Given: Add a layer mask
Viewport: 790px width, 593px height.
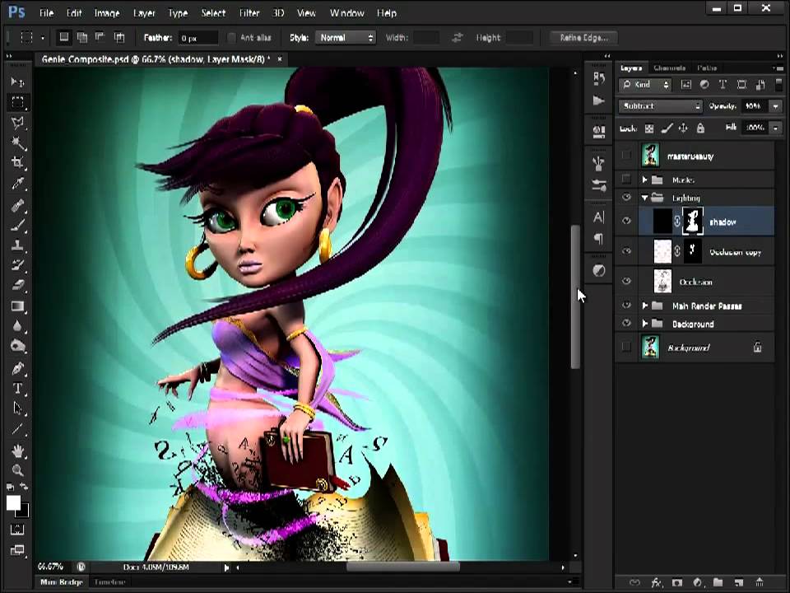Looking at the screenshot, I should pyautogui.click(x=676, y=583).
